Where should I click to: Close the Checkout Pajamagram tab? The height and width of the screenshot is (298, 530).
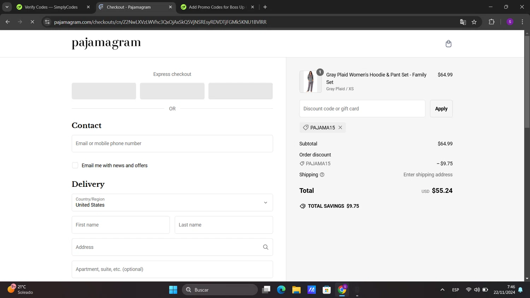(170, 7)
